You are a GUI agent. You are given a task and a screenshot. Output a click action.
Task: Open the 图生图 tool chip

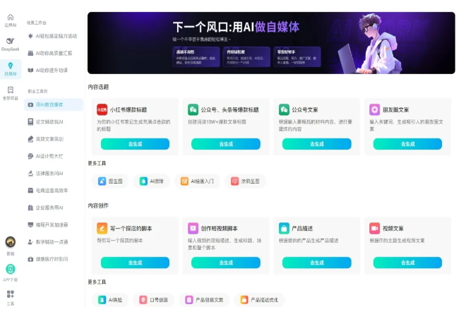[111, 181]
